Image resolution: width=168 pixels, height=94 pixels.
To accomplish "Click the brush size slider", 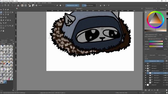I will point(89,5).
